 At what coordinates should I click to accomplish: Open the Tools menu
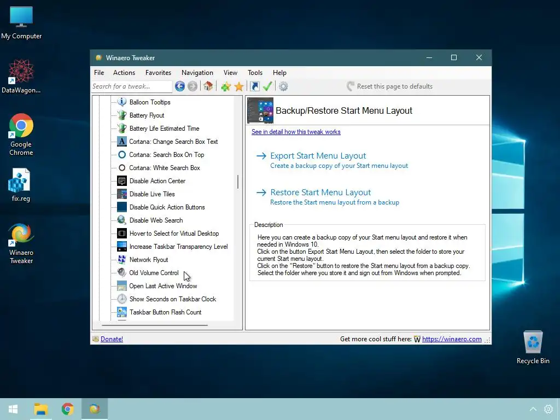255,73
